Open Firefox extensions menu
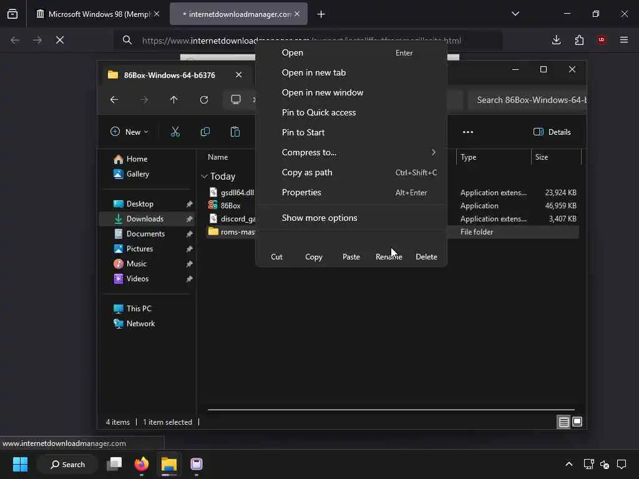This screenshot has width=639, height=479. point(578,40)
